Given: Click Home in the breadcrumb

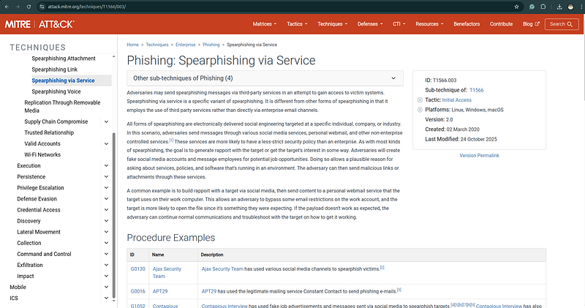Looking at the screenshot, I should [x=132, y=45].
